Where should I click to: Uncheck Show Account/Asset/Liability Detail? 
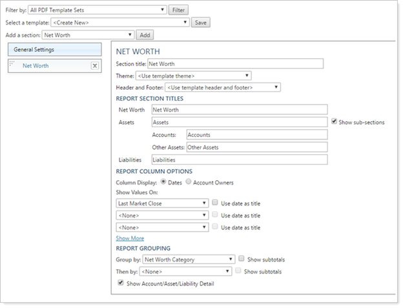coord(120,283)
